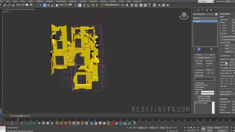Toggle the Angle Snap icon
The image size is (235, 132).
coord(89,5)
